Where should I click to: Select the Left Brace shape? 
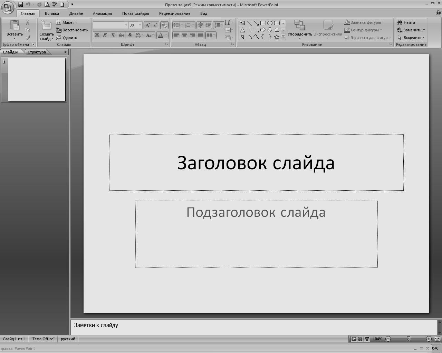point(263,37)
